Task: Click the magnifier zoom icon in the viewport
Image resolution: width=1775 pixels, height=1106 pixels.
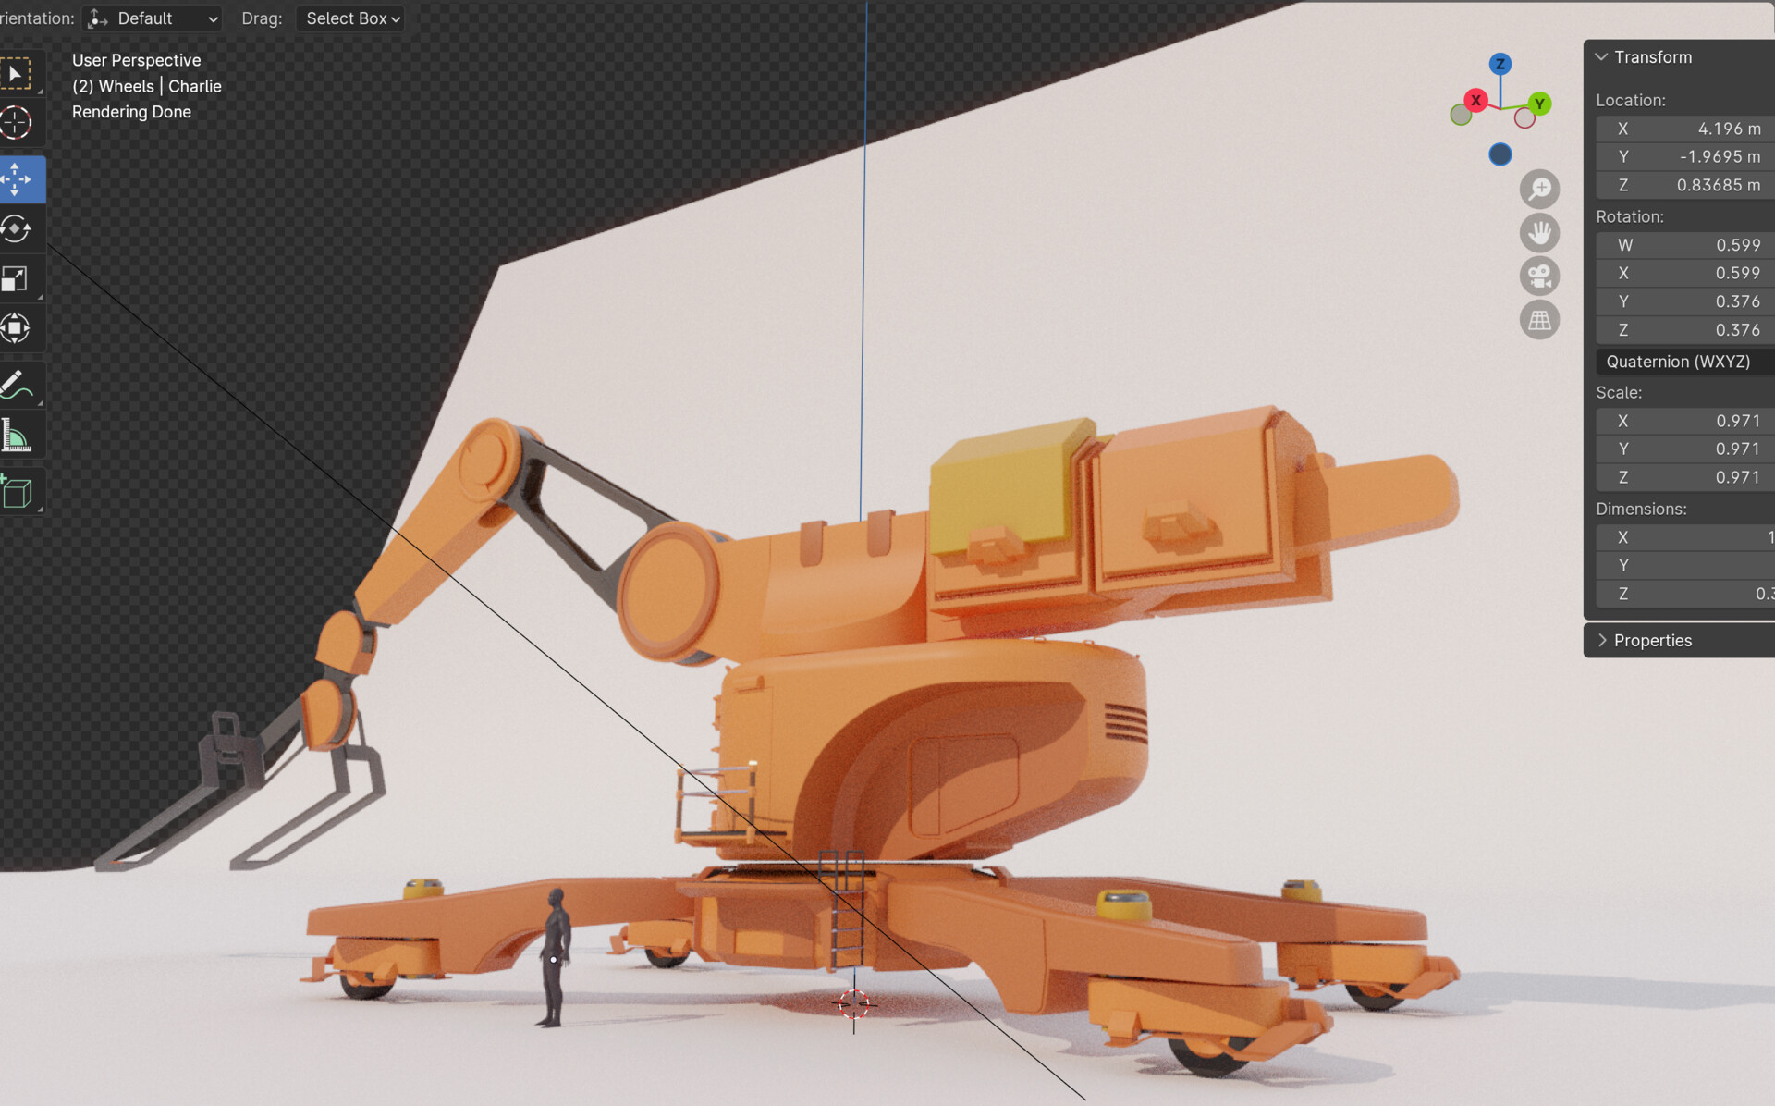Action: pos(1538,189)
